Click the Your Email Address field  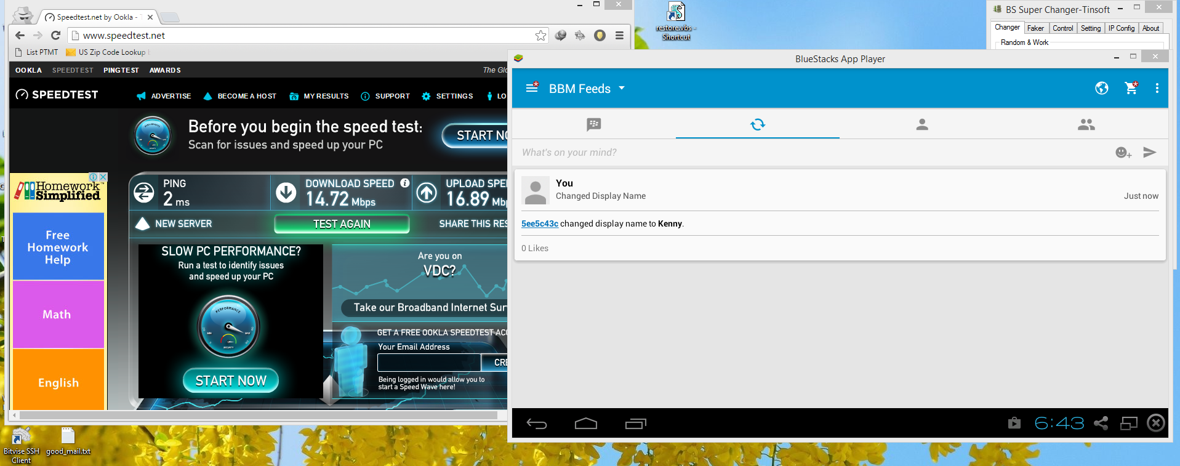click(x=429, y=363)
